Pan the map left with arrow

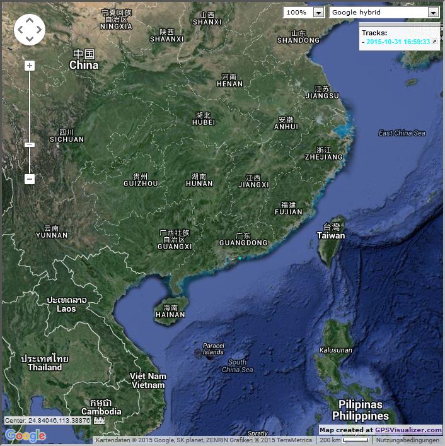[20, 30]
